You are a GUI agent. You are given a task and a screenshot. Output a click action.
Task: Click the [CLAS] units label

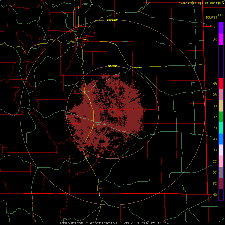211,17
